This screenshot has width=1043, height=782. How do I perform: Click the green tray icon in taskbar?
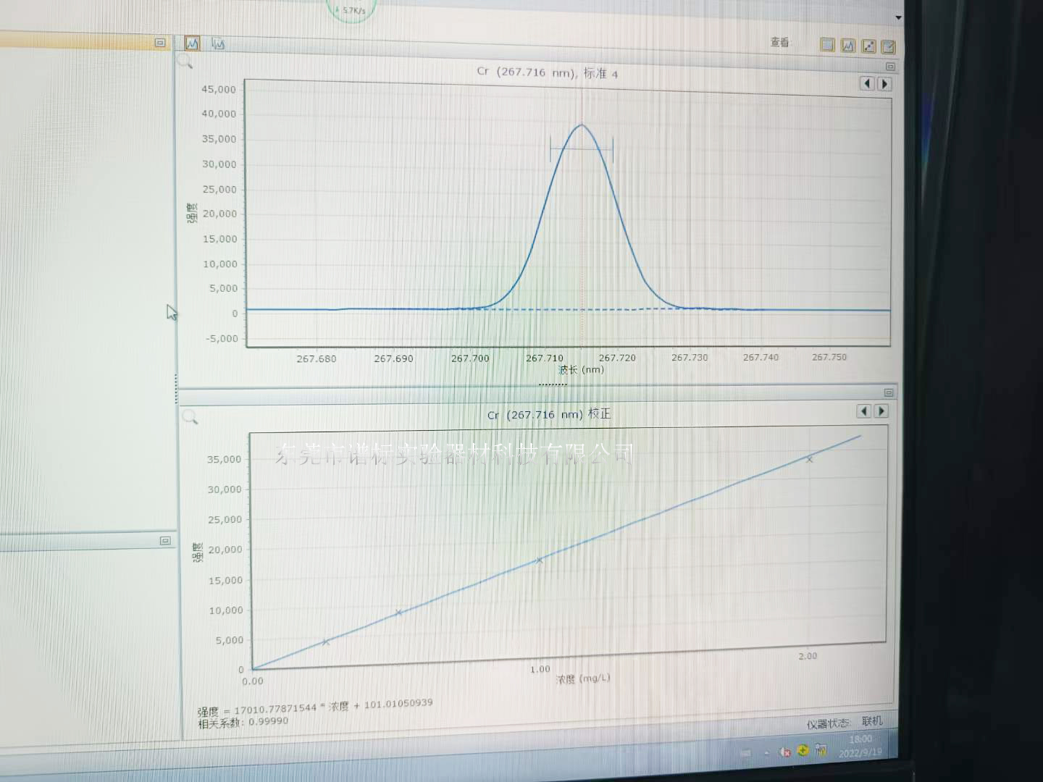pyautogui.click(x=803, y=750)
